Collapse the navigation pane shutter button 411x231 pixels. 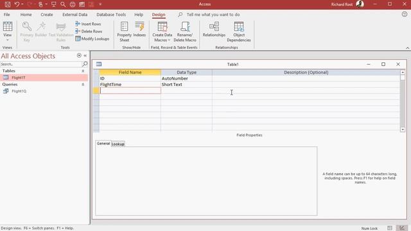pos(85,56)
